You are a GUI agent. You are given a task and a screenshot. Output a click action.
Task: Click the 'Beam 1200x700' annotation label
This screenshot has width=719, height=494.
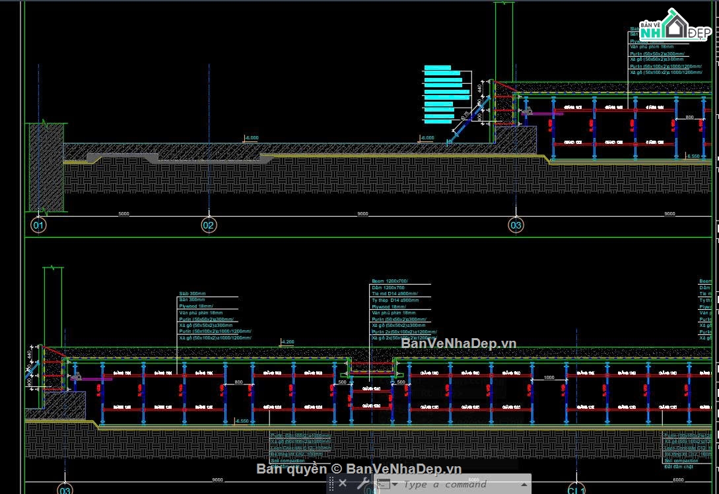[x=390, y=281]
